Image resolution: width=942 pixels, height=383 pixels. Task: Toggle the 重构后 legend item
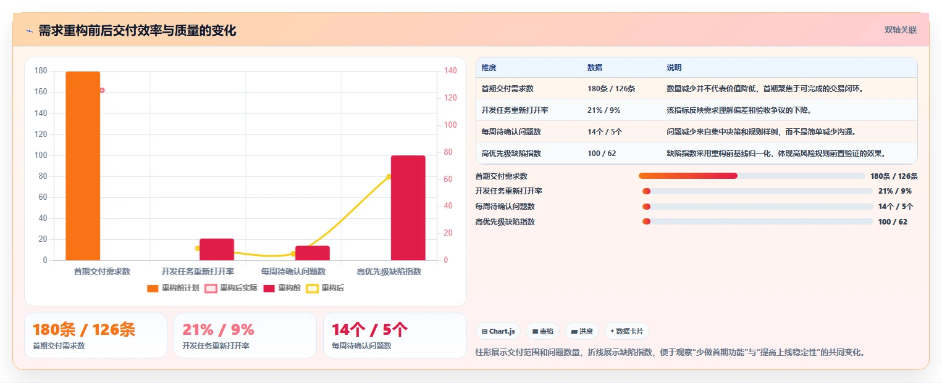coord(326,288)
